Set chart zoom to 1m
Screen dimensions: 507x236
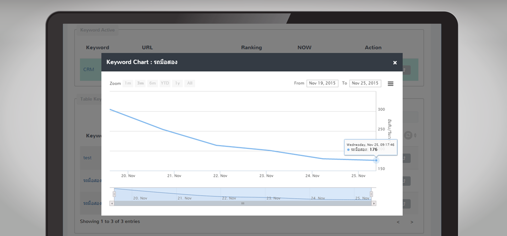tap(128, 83)
